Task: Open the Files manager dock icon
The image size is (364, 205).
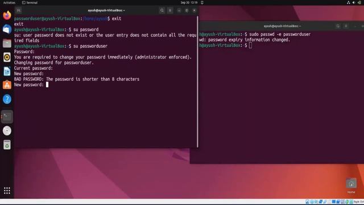Action: coord(7,43)
